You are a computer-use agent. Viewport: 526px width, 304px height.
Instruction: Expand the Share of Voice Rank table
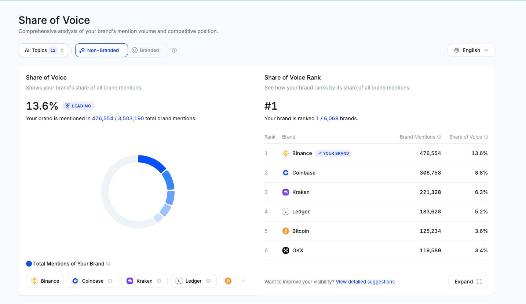click(468, 282)
